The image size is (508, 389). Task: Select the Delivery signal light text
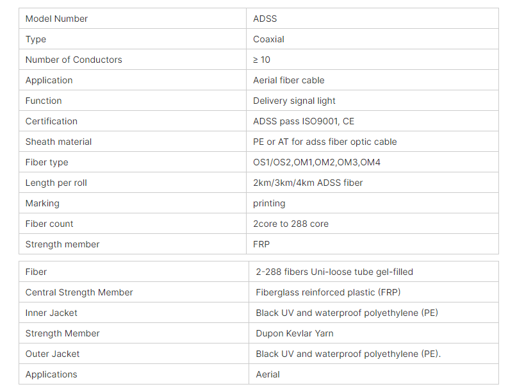[x=294, y=101]
